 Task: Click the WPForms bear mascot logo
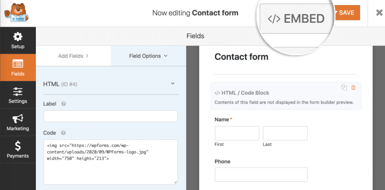click(x=16, y=13)
